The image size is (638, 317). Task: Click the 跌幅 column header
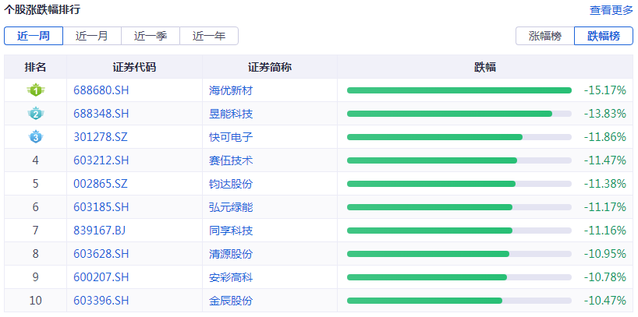point(485,67)
